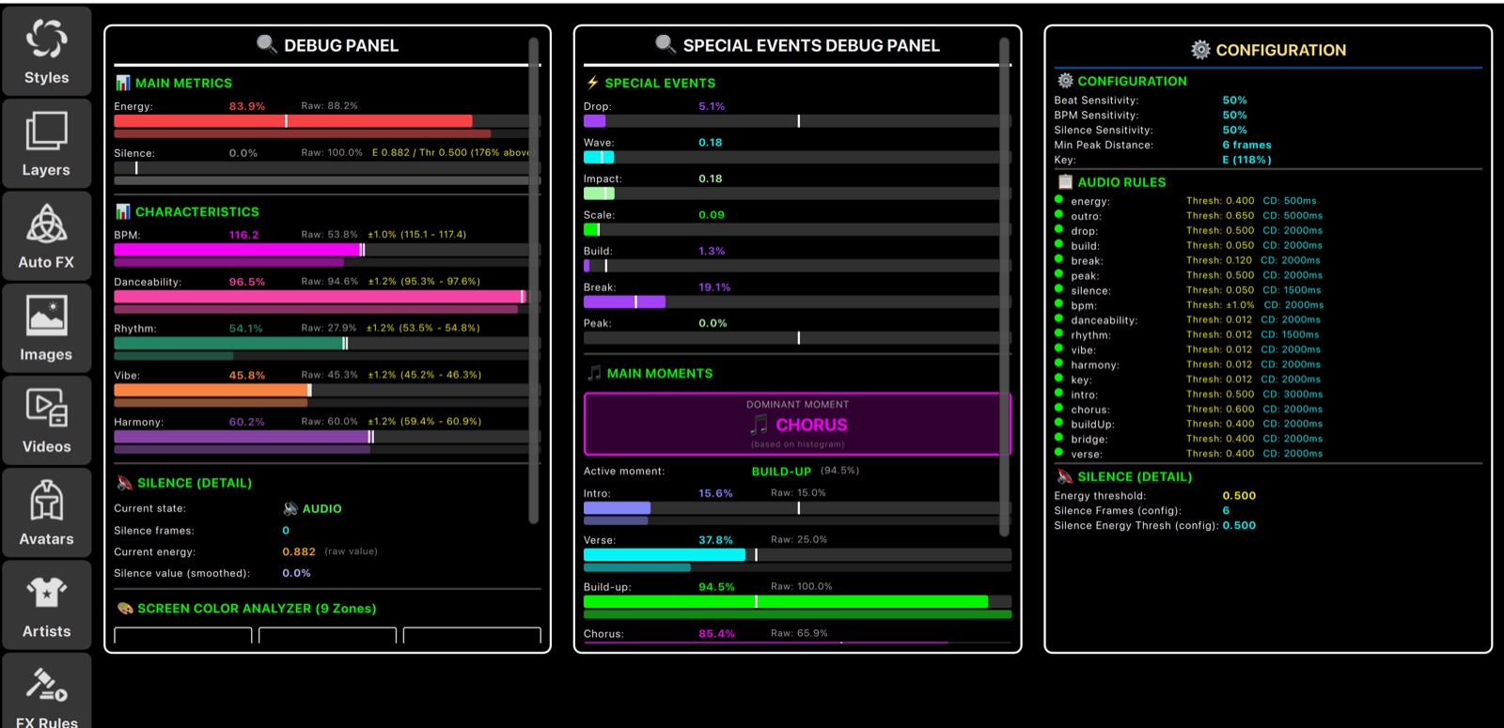Click the Vibe orange level bar
This screenshot has height=728, width=1504.
pyautogui.click(x=327, y=390)
